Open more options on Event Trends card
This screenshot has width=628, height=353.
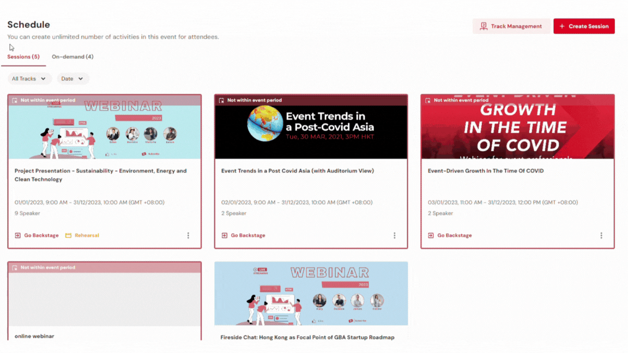tap(395, 235)
